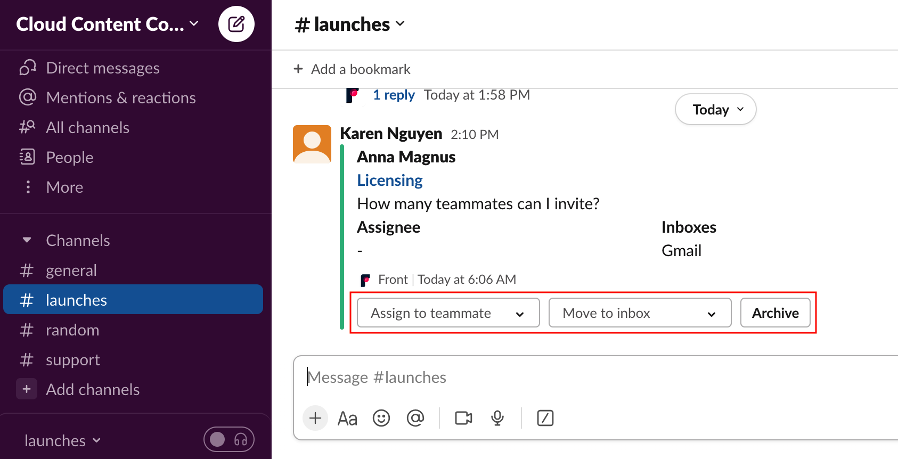Screen dimensions: 898x459
Task: Click the Mentions @ icon in sidebar
Action: [27, 97]
